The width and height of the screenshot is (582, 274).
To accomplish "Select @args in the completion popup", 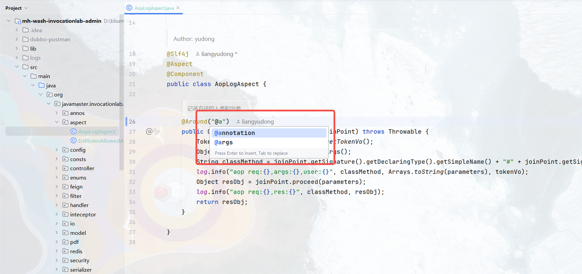I will tap(224, 142).
